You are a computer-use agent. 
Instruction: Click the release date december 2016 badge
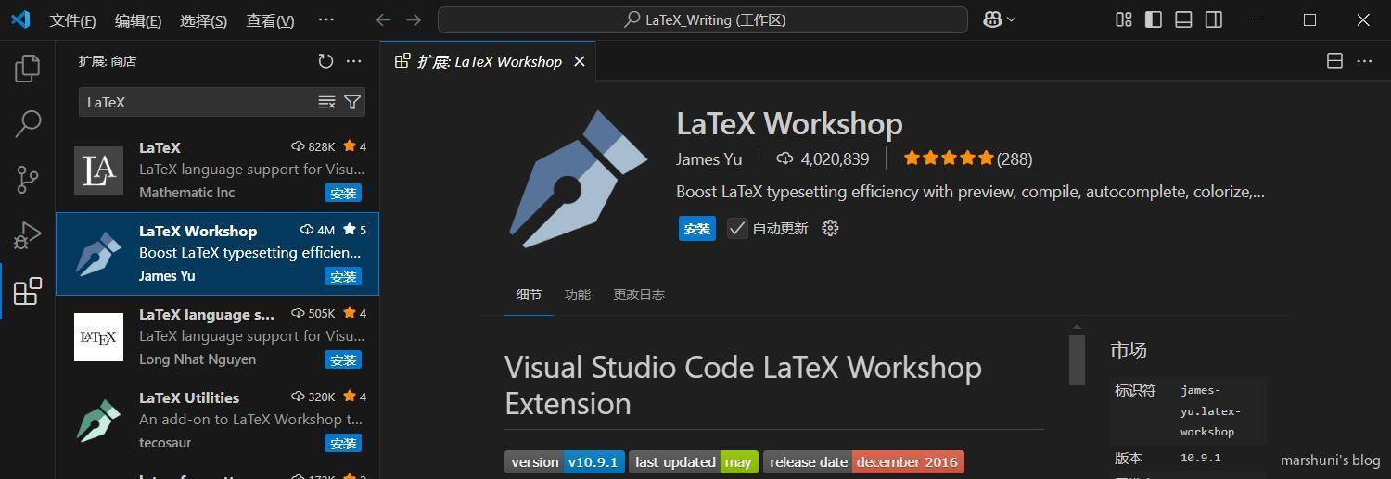click(x=863, y=462)
